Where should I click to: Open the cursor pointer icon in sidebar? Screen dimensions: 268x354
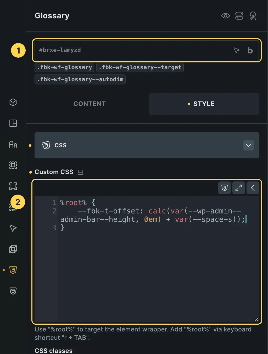coord(13,228)
